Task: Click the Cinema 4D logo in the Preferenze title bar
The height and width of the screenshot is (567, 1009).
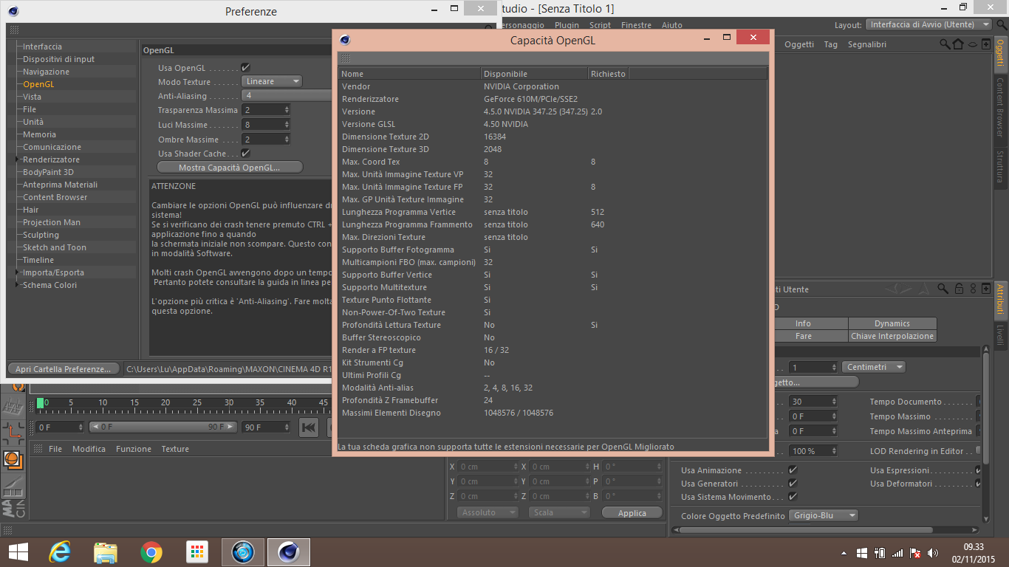Action: point(13,11)
